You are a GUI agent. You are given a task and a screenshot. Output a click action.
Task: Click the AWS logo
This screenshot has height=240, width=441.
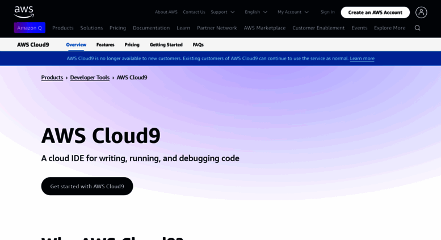[x=24, y=12]
